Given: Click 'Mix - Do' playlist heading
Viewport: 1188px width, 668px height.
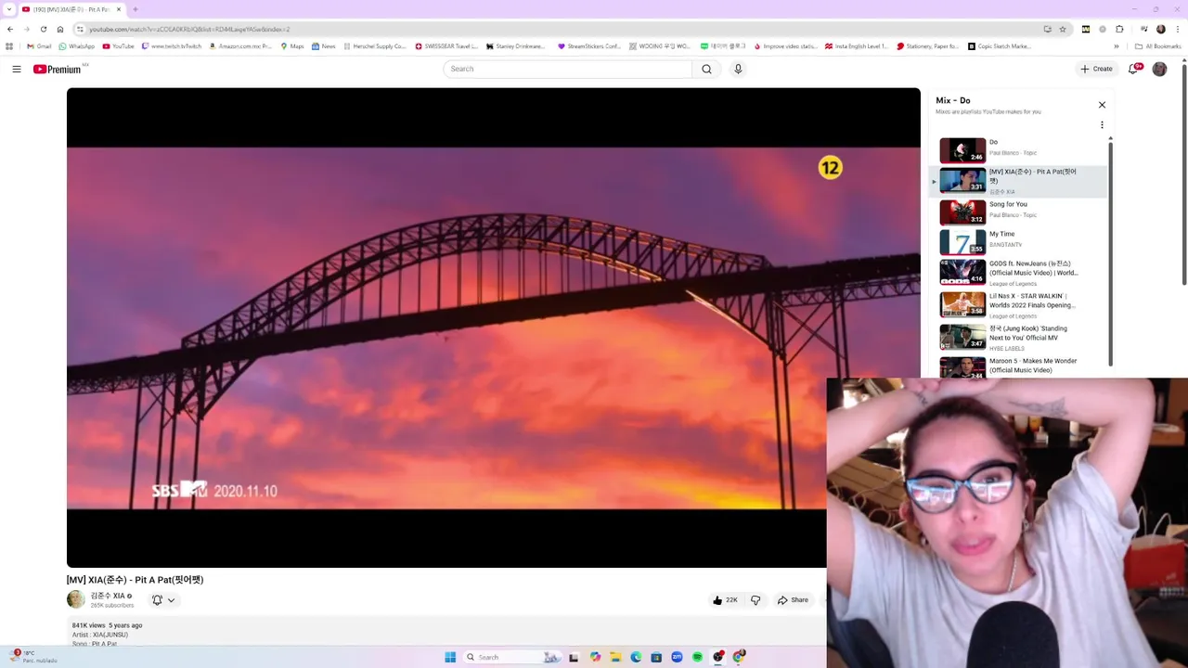Looking at the screenshot, I should coord(953,100).
